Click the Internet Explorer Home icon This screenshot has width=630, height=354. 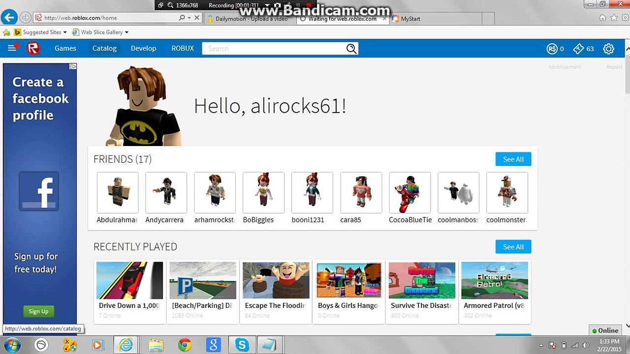tap(602, 18)
